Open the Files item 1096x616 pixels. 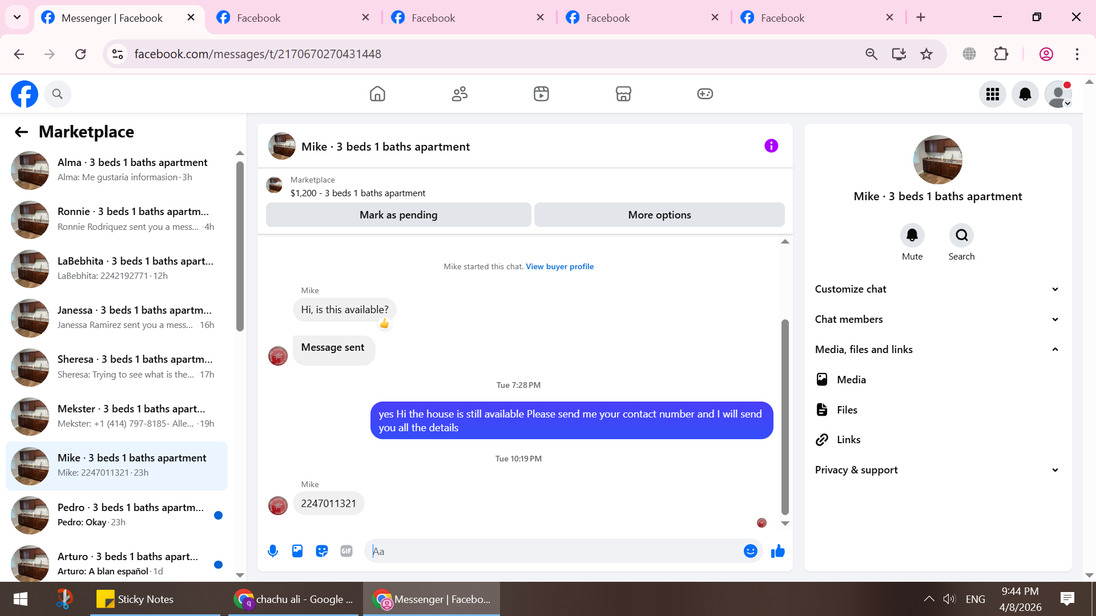tap(847, 410)
